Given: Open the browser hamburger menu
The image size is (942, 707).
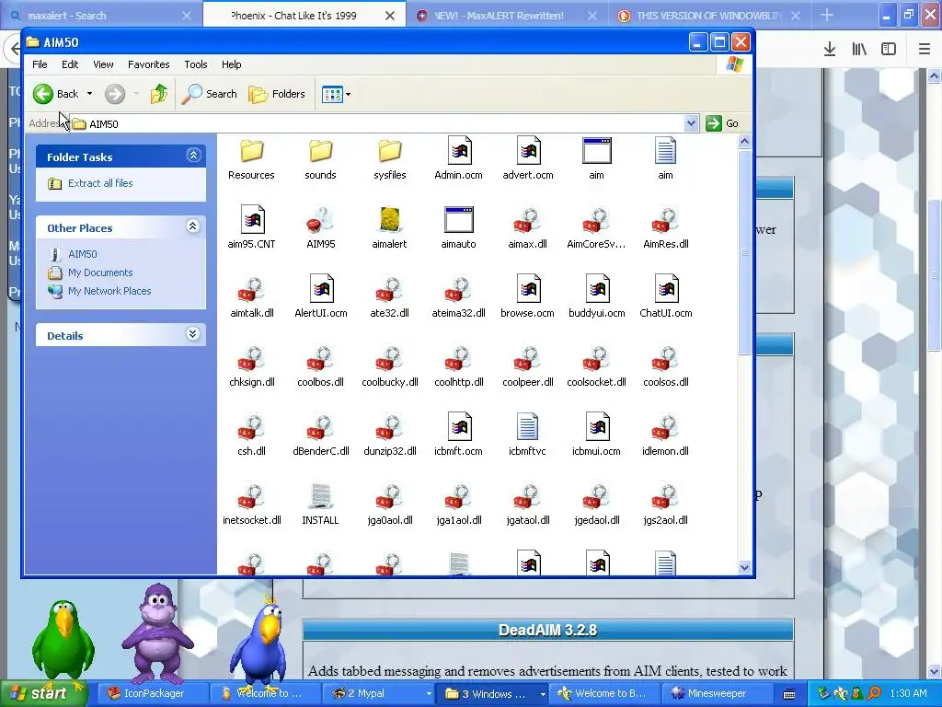Looking at the screenshot, I should pos(924,49).
